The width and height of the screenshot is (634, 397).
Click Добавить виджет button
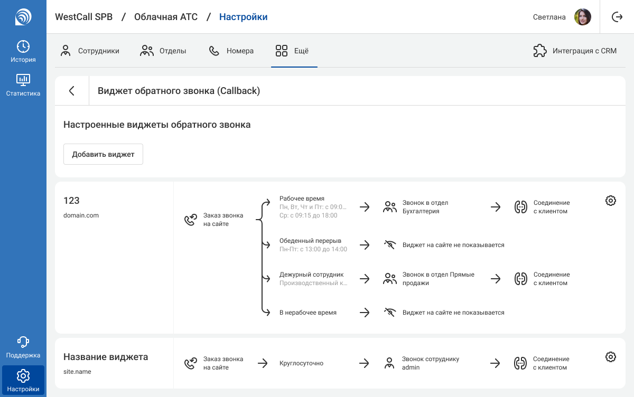[x=103, y=154]
